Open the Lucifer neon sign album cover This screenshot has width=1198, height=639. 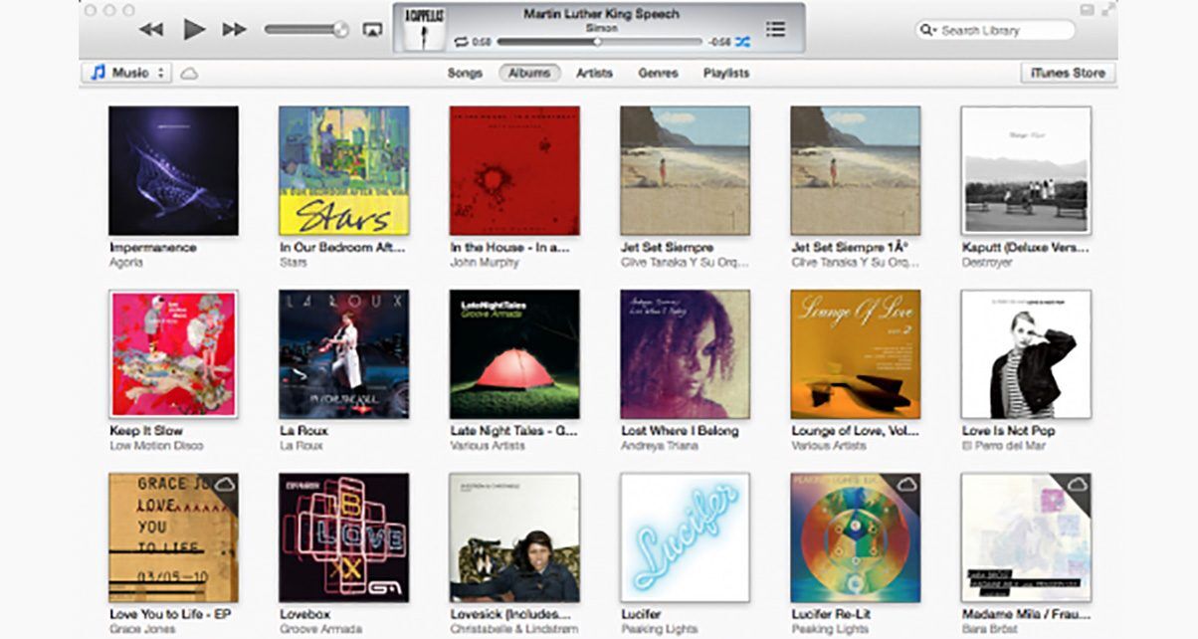(x=686, y=537)
